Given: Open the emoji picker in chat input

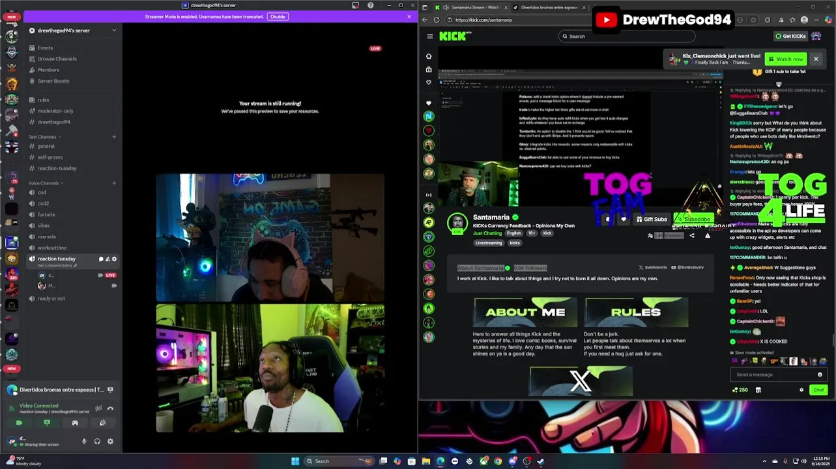Looking at the screenshot, I should tap(820, 375).
